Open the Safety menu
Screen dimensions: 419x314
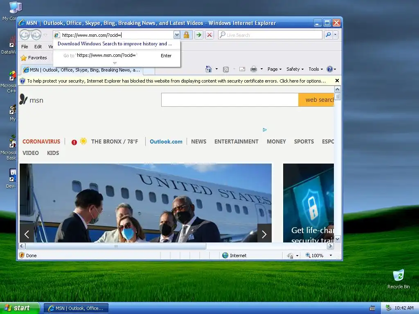point(295,69)
